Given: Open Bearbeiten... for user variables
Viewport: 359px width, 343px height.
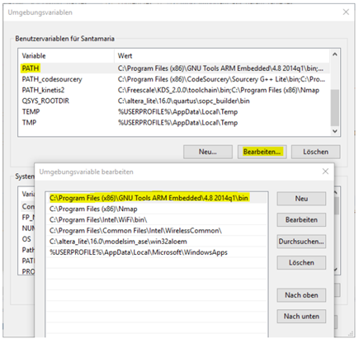Looking at the screenshot, I should (x=262, y=152).
